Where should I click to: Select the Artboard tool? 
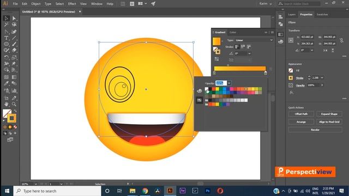click(7, 98)
